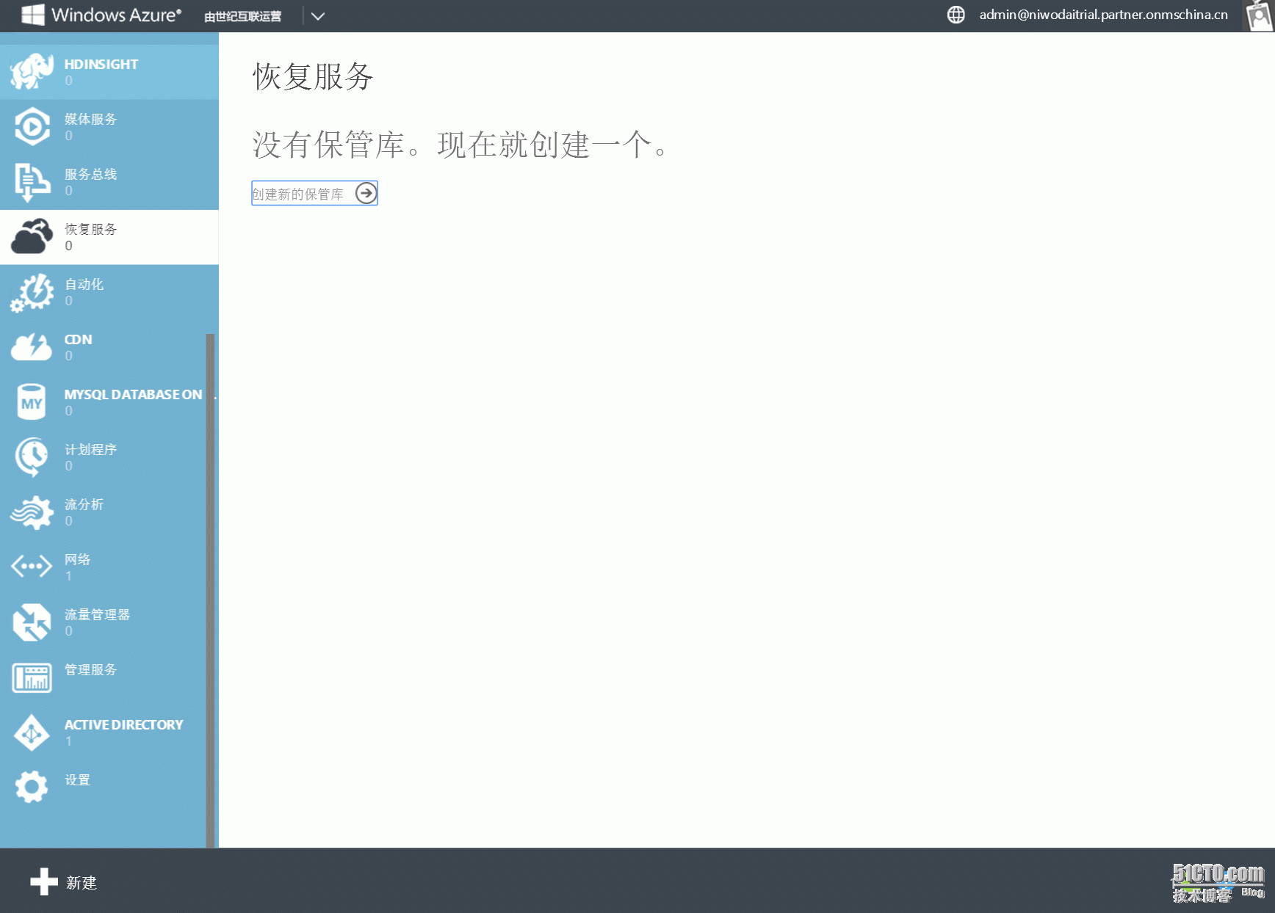Open the stream analytics gear icon
The image size is (1275, 913).
pyautogui.click(x=32, y=512)
